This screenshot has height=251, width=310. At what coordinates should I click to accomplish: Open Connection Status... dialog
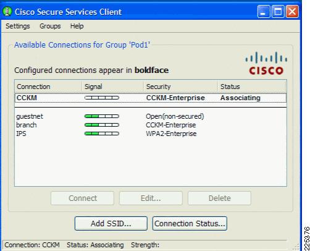[x=190, y=223]
